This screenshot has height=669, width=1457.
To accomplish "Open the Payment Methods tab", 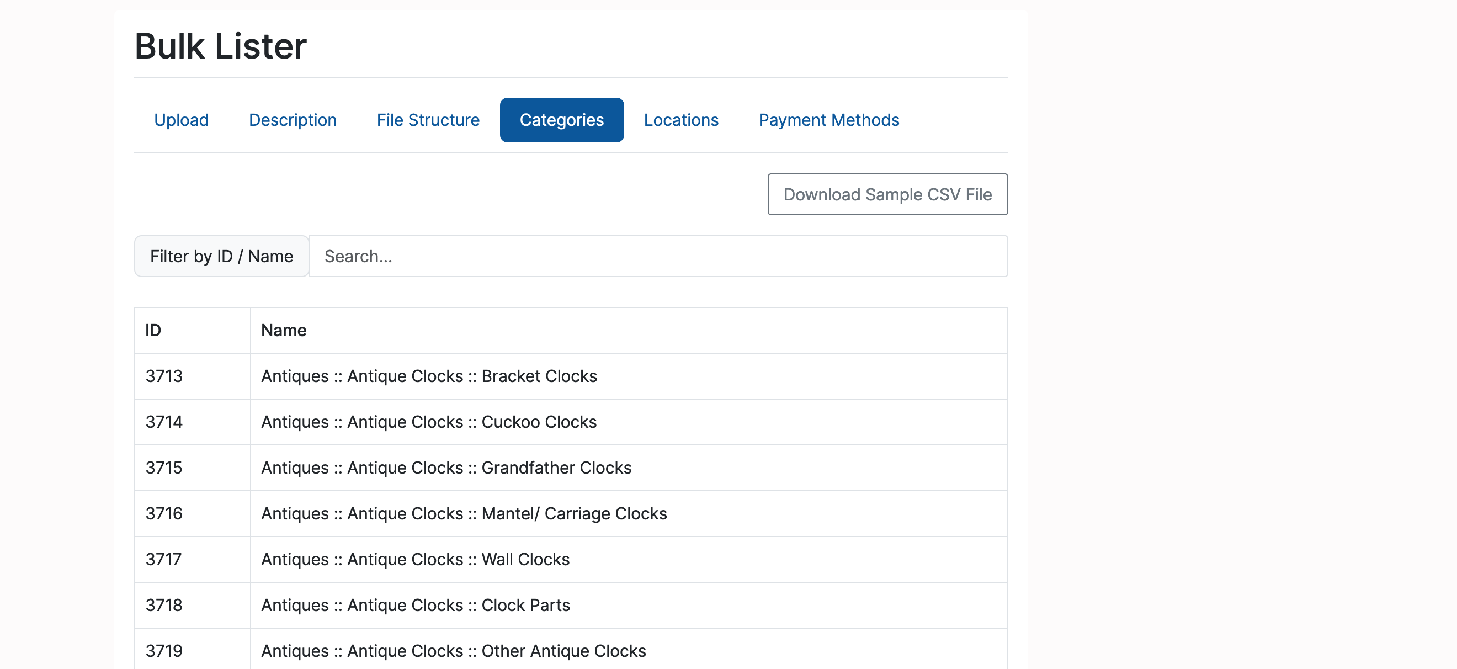I will point(828,120).
